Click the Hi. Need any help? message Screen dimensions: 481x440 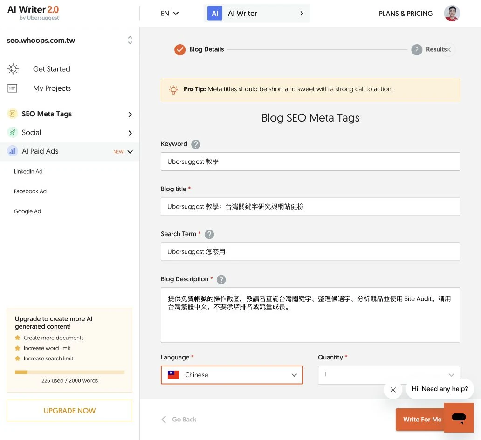(x=440, y=389)
